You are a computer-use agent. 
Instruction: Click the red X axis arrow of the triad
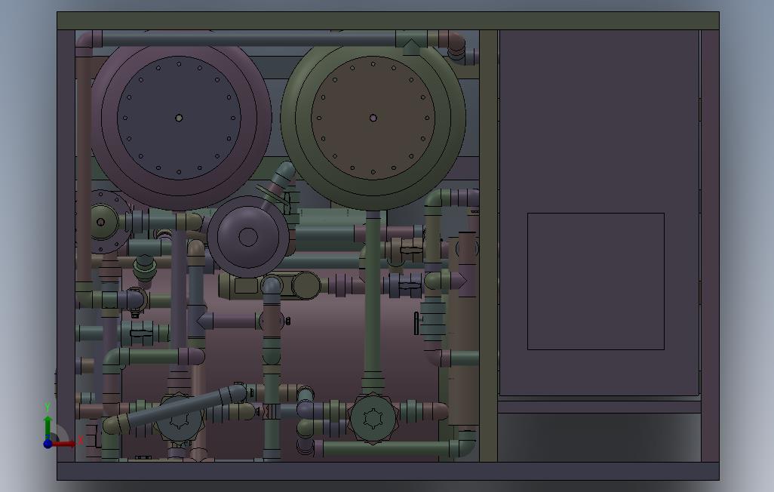click(65, 444)
